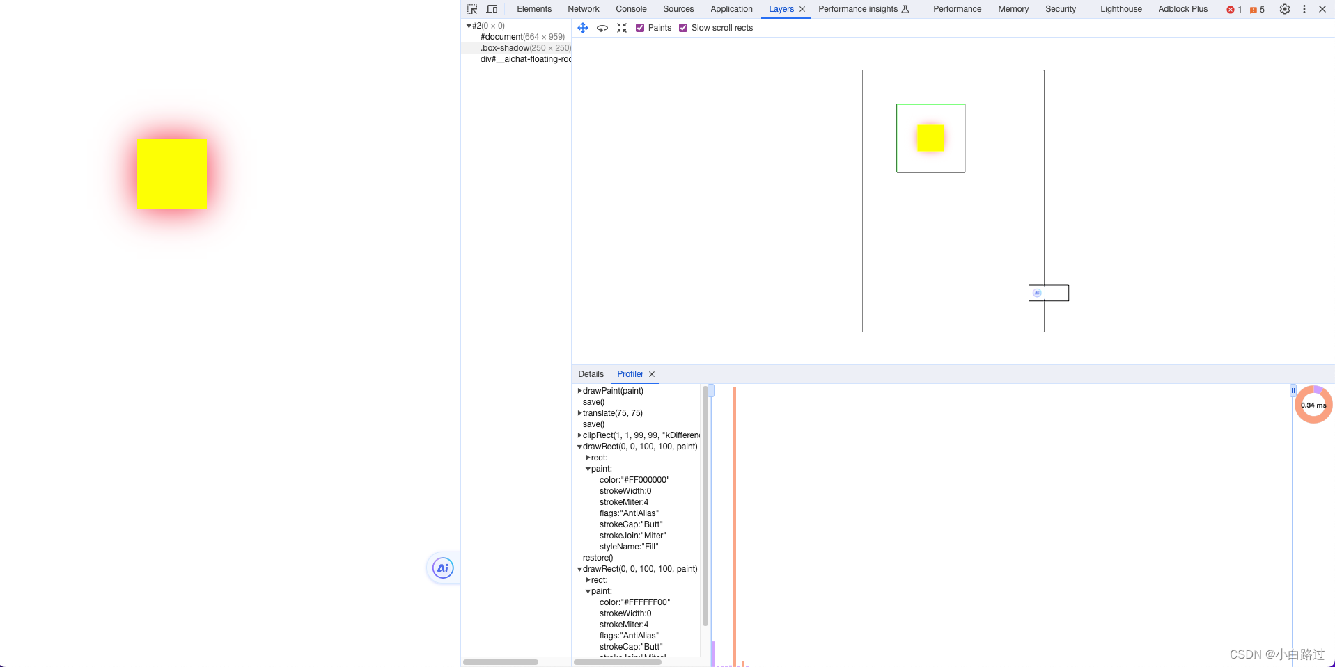The width and height of the screenshot is (1335, 667).
Task: Expand rect under the first drawRect
Action: coord(588,458)
